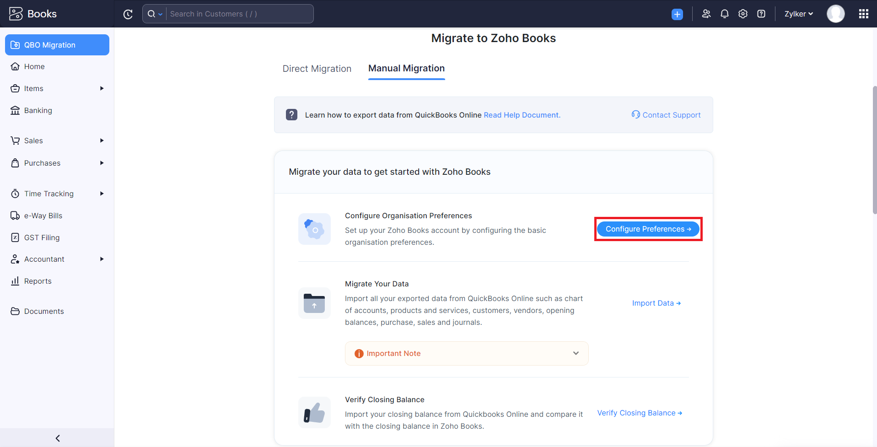
Task: Open notifications bell icon
Action: click(x=725, y=14)
